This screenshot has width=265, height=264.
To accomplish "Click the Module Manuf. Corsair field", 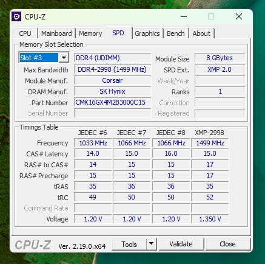I will click(112, 80).
